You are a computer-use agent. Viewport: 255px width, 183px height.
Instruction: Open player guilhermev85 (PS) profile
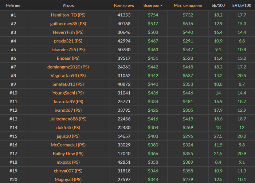68,24
